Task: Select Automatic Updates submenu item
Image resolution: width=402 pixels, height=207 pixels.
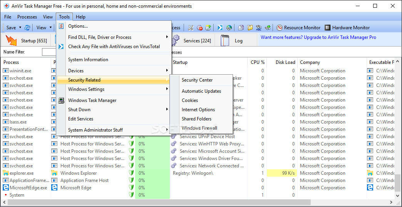Action: pos(201,91)
